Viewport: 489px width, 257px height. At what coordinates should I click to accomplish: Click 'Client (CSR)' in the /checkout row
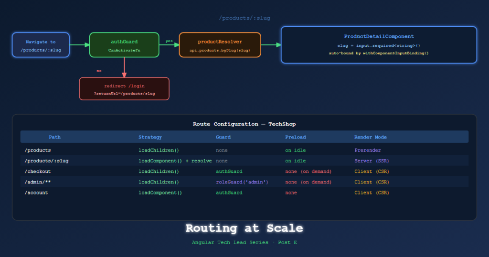372,171
